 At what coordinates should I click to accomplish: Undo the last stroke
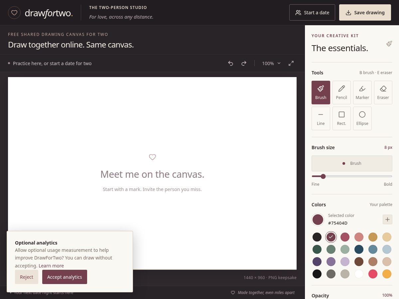coord(230,63)
